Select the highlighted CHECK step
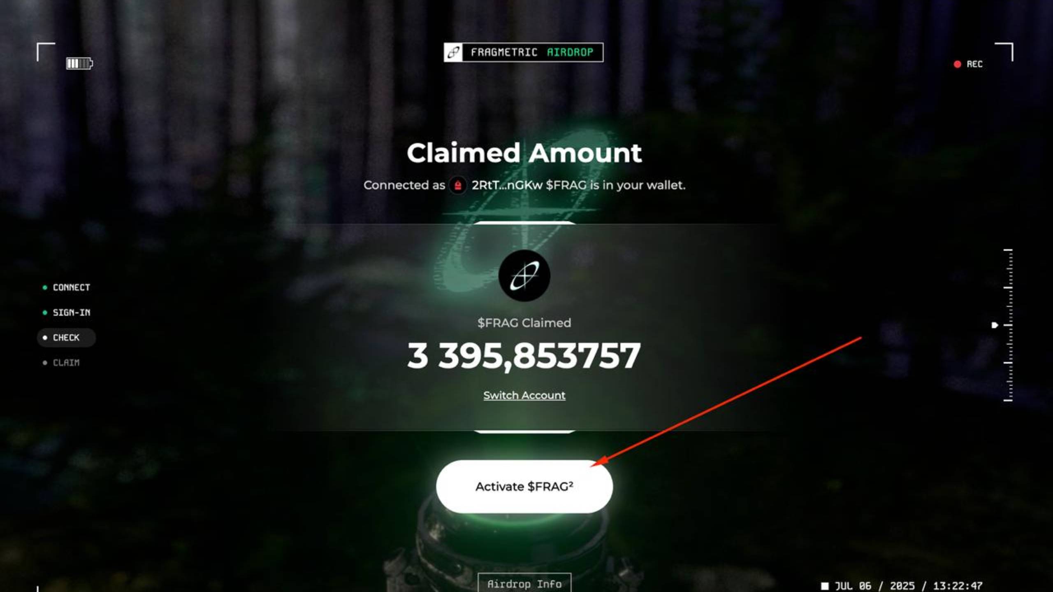The image size is (1053, 592). pos(66,338)
